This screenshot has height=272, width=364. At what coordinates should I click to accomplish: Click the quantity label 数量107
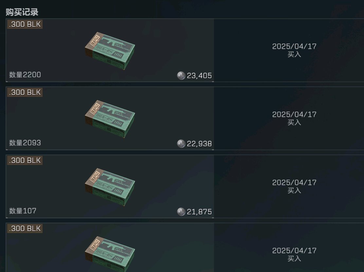click(23, 211)
